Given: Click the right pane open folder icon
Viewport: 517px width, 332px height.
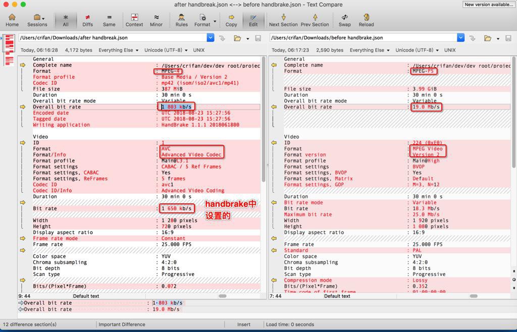Looking at the screenshot, I should 488,38.
